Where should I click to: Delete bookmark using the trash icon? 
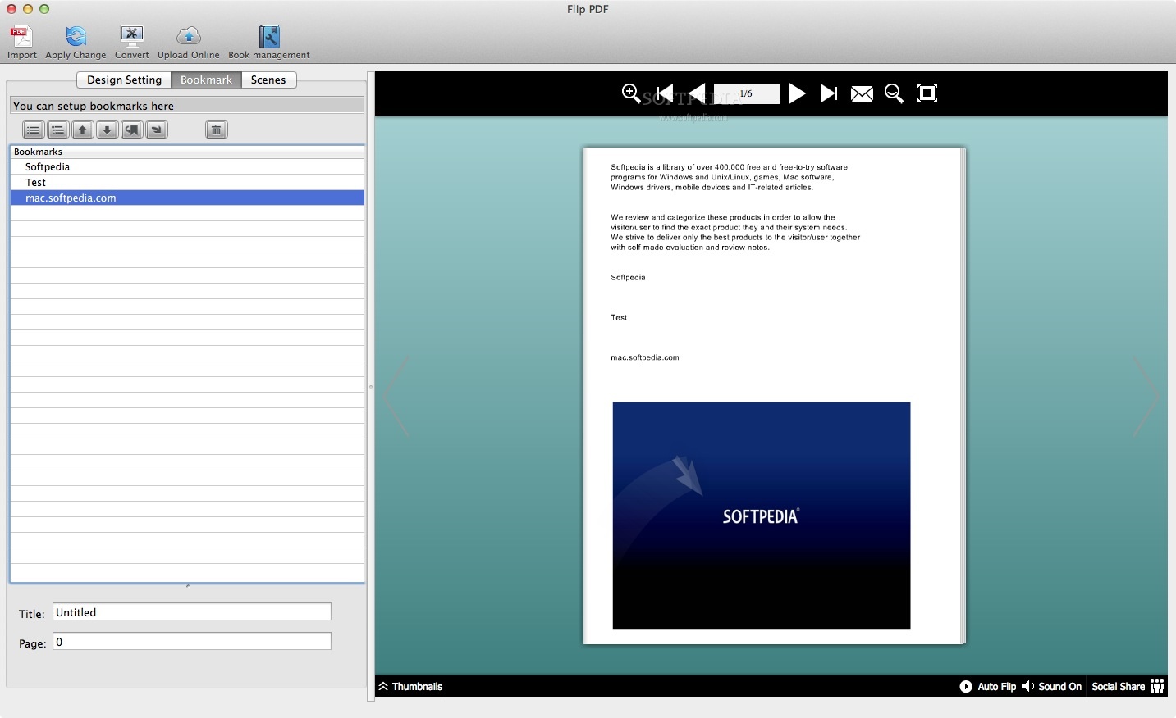[216, 130]
